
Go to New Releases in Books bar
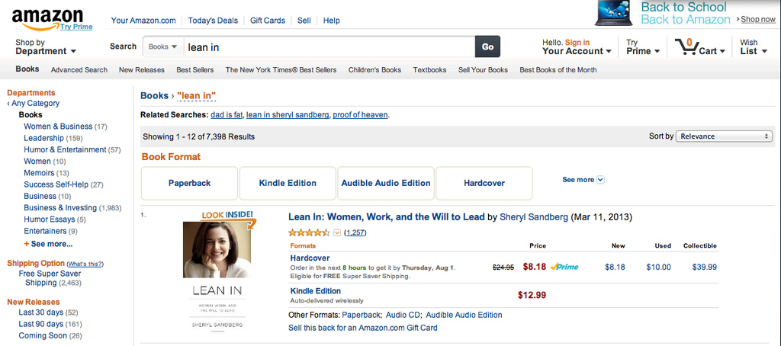141,69
